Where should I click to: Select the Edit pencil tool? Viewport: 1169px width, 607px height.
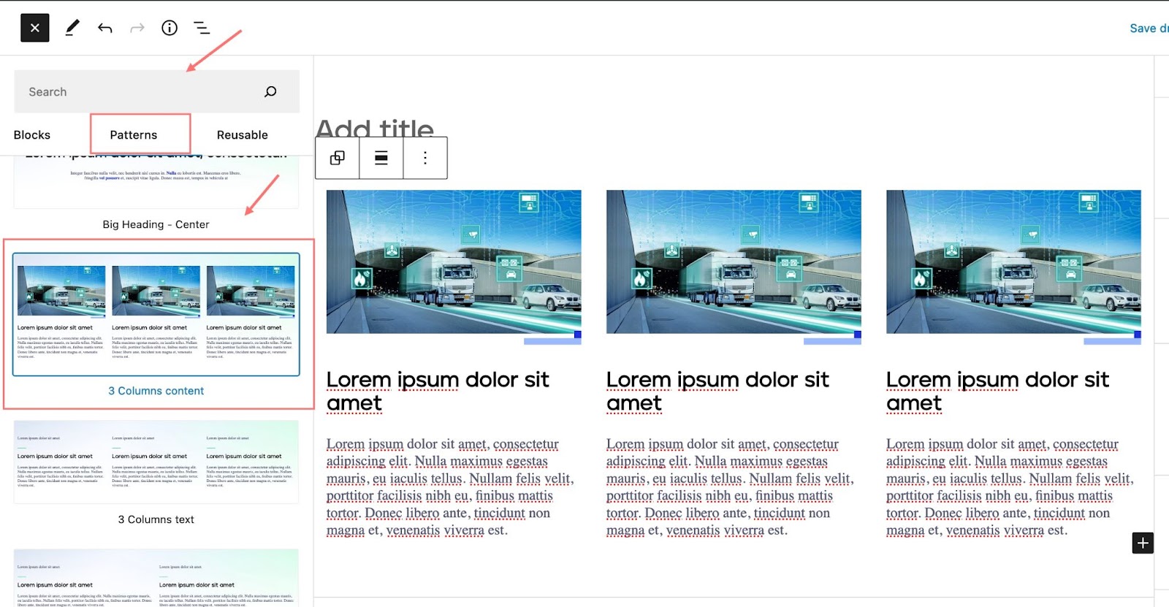72,28
